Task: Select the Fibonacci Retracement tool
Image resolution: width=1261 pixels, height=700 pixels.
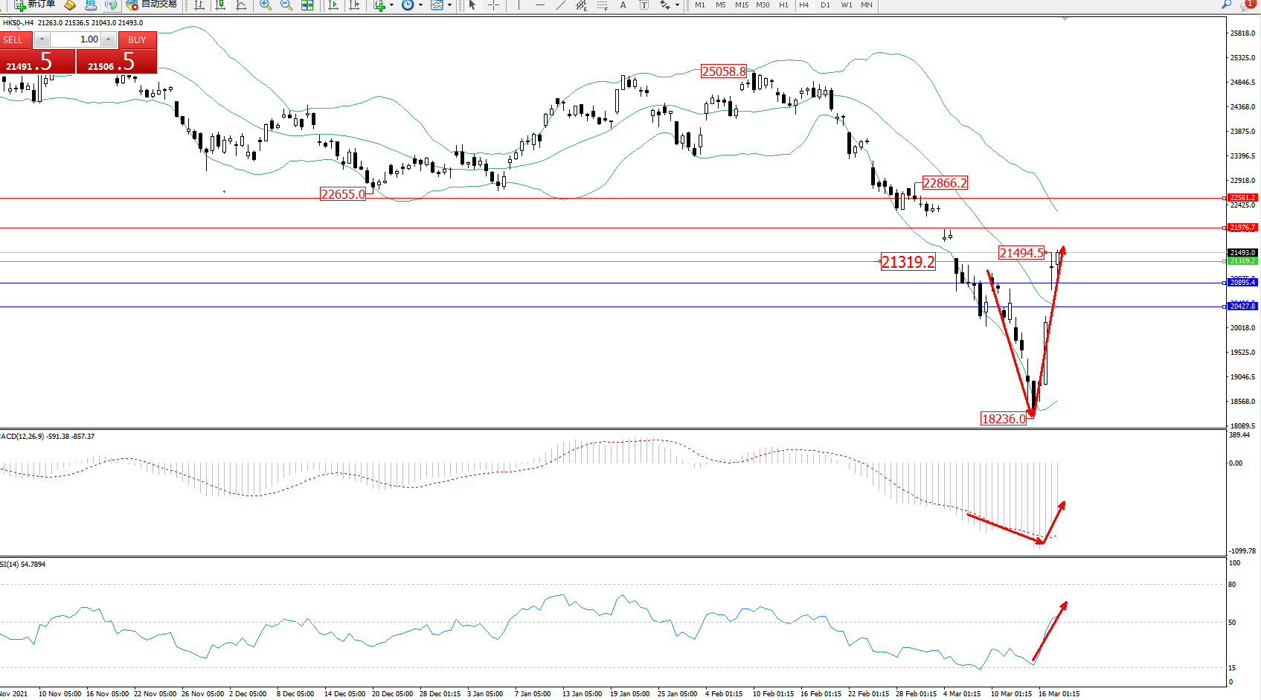Action: coord(603,5)
